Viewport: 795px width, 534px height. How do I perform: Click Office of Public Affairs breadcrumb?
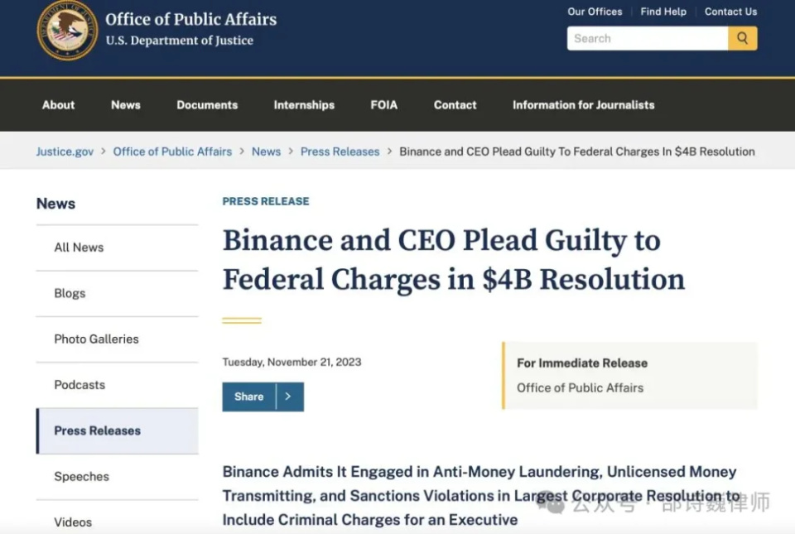tap(172, 152)
